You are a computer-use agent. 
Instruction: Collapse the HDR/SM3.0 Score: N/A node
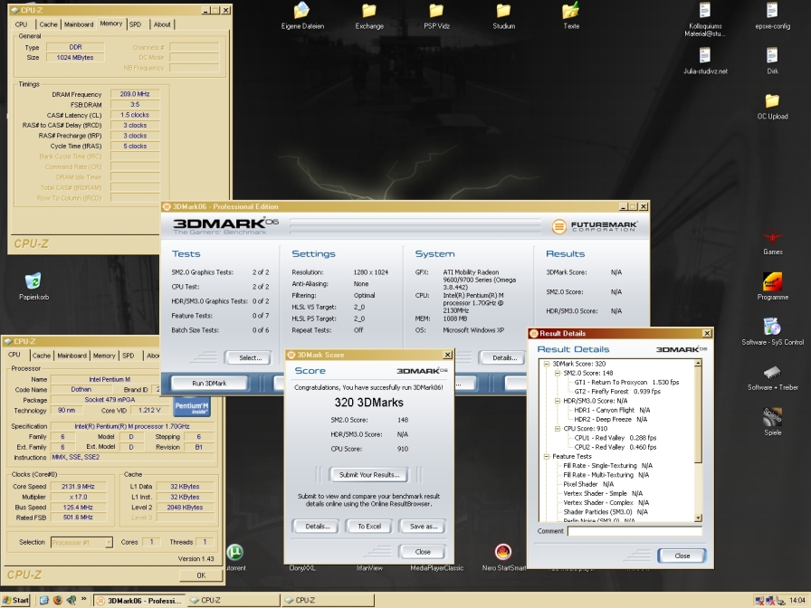pyautogui.click(x=557, y=401)
